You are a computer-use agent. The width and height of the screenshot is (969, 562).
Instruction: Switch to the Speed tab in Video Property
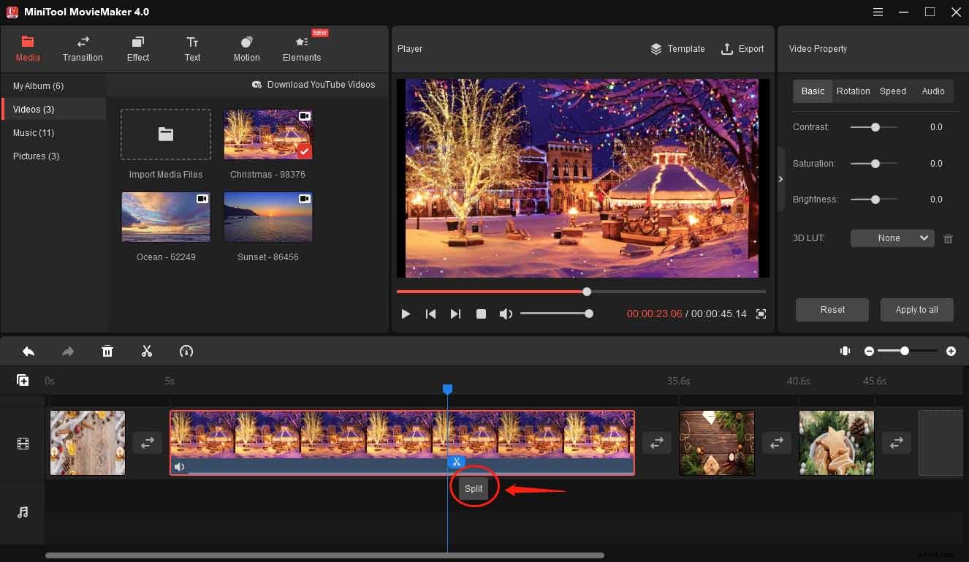892,91
